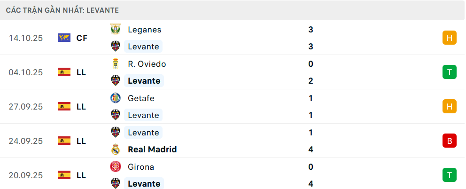This screenshot has width=466, height=189.
Task: Click the Leganes club crest icon
Action: (x=115, y=29)
